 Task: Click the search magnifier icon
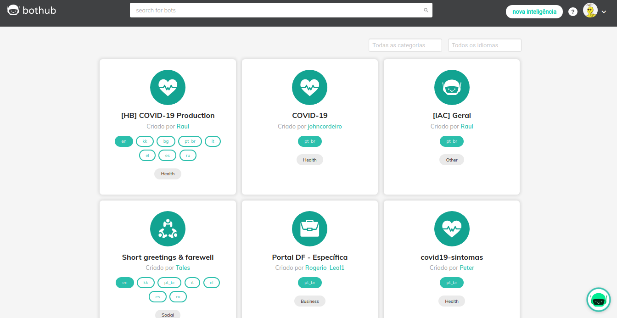[x=426, y=10]
